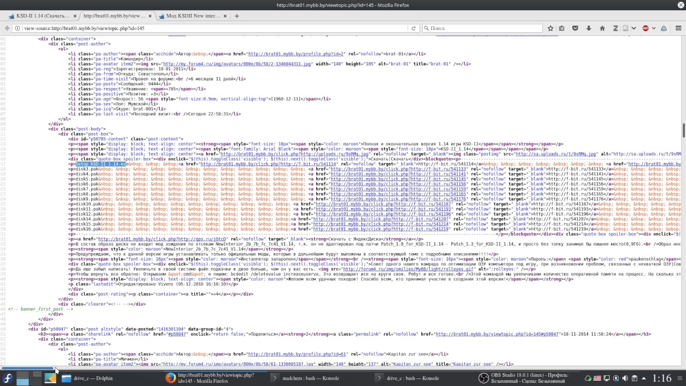Open the f-bit.ru/541219 click link
The width and height of the screenshot is (686, 386).
(381, 229)
